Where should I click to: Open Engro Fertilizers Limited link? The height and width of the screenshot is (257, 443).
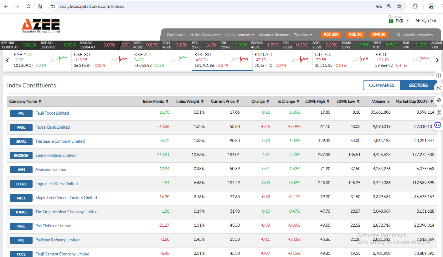pyautogui.click(x=56, y=184)
